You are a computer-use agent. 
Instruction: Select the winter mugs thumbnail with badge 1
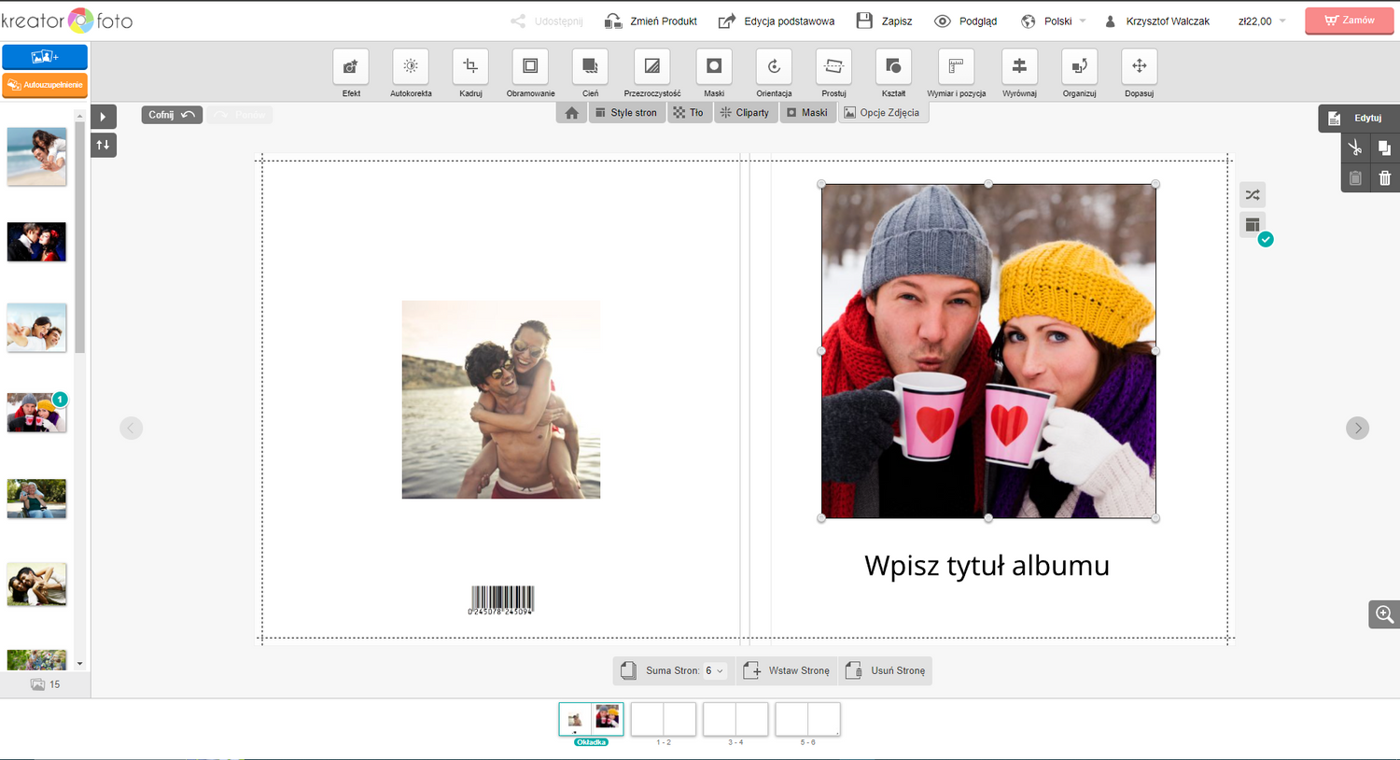point(36,413)
